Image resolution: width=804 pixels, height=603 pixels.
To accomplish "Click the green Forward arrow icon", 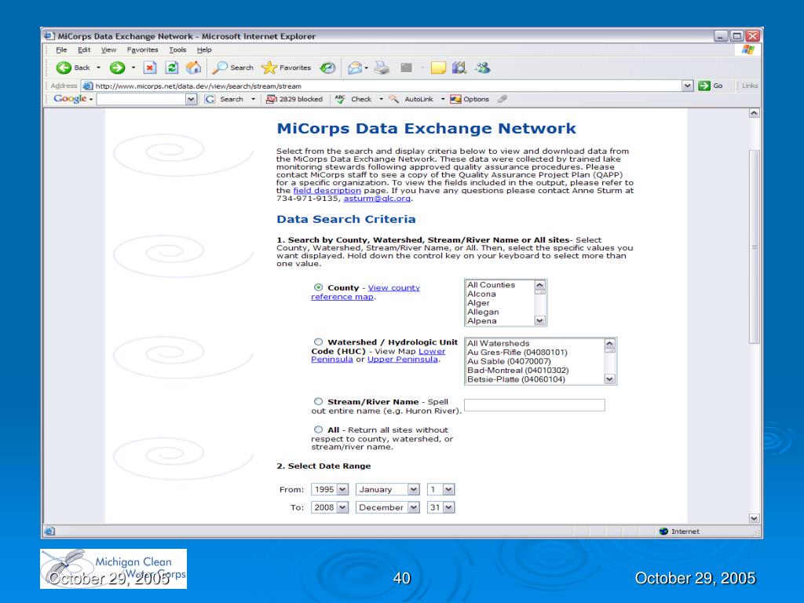I will click(x=118, y=68).
